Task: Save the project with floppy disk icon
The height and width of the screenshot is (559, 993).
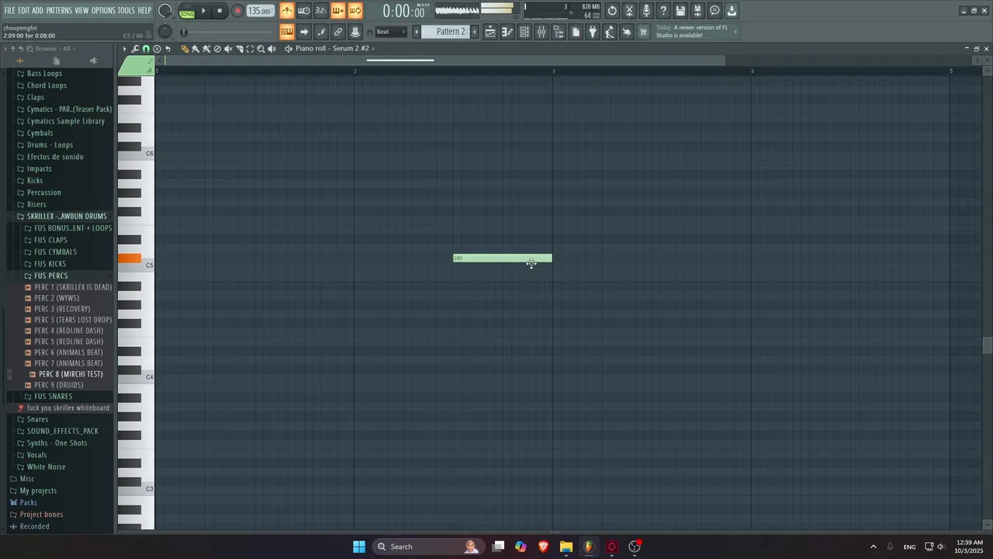Action: click(680, 11)
